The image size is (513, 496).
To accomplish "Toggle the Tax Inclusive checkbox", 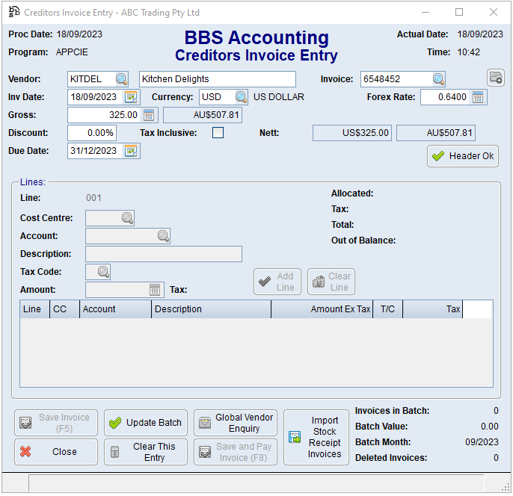I will [x=218, y=133].
